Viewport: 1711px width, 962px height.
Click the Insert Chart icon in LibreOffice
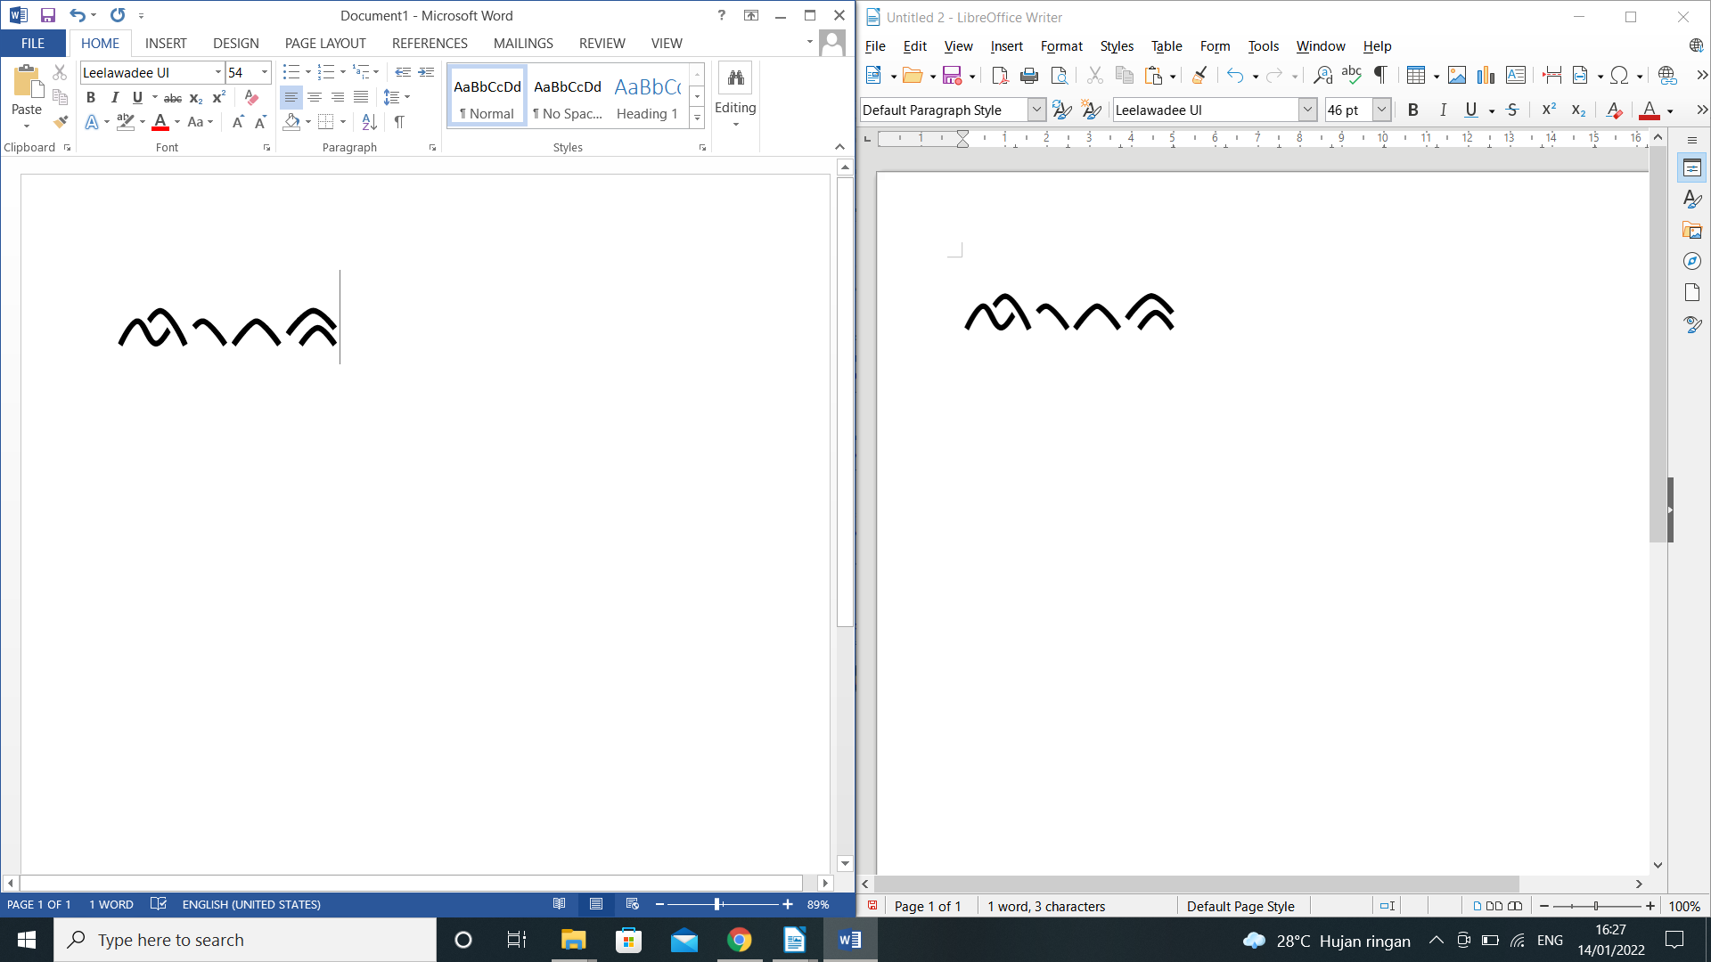(x=1486, y=76)
